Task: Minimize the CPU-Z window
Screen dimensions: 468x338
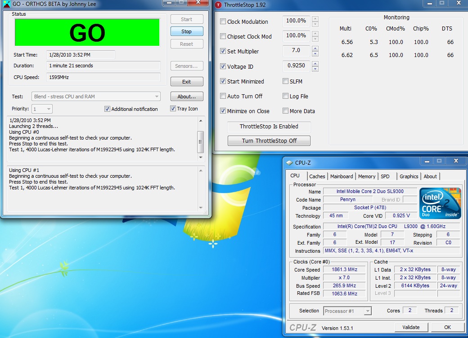Action: pos(427,161)
